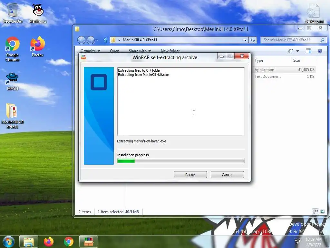Image resolution: width=330 pixels, height=248 pixels.
Task: Maximize the Explorer window
Action: pyautogui.click(x=309, y=28)
